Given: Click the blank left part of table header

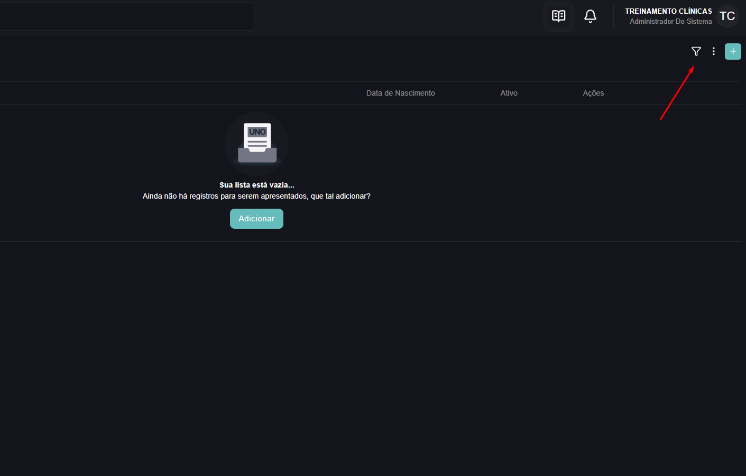Looking at the screenshot, I should [x=180, y=93].
